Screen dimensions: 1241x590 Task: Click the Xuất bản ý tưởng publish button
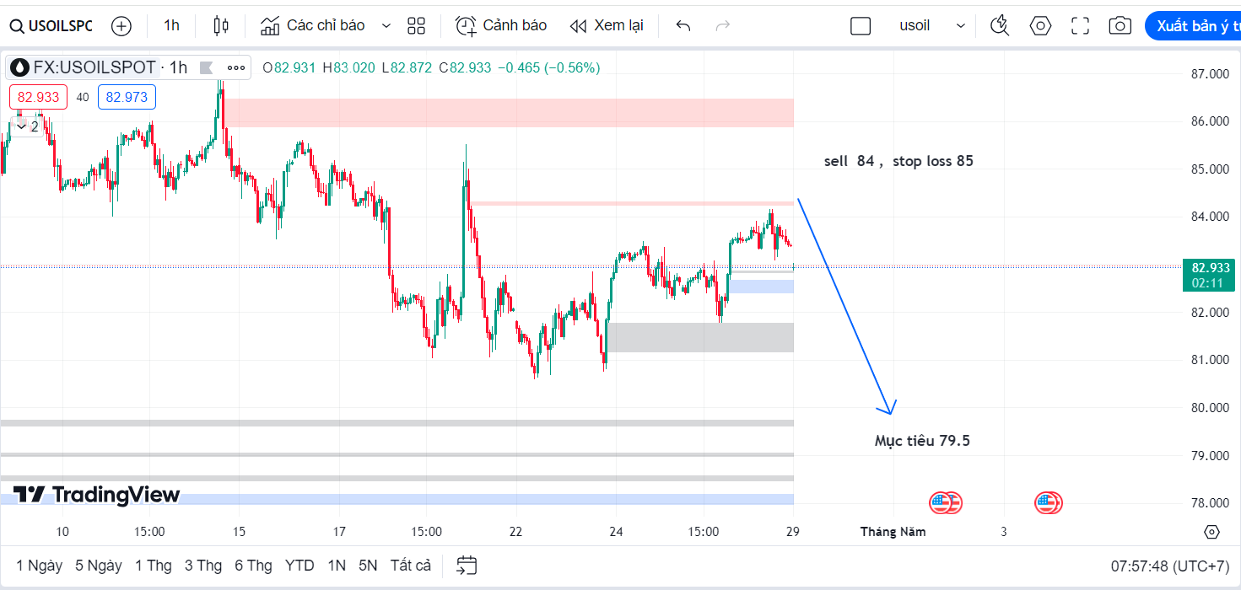point(1193,26)
